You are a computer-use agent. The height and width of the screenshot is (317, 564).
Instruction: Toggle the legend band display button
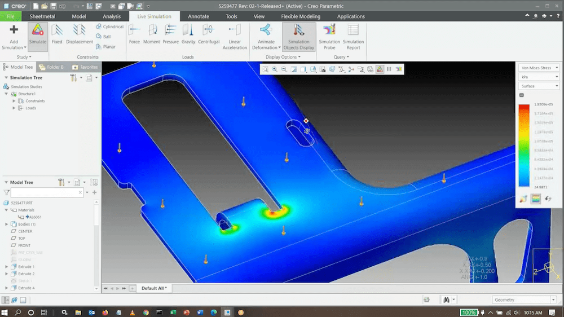(536, 199)
